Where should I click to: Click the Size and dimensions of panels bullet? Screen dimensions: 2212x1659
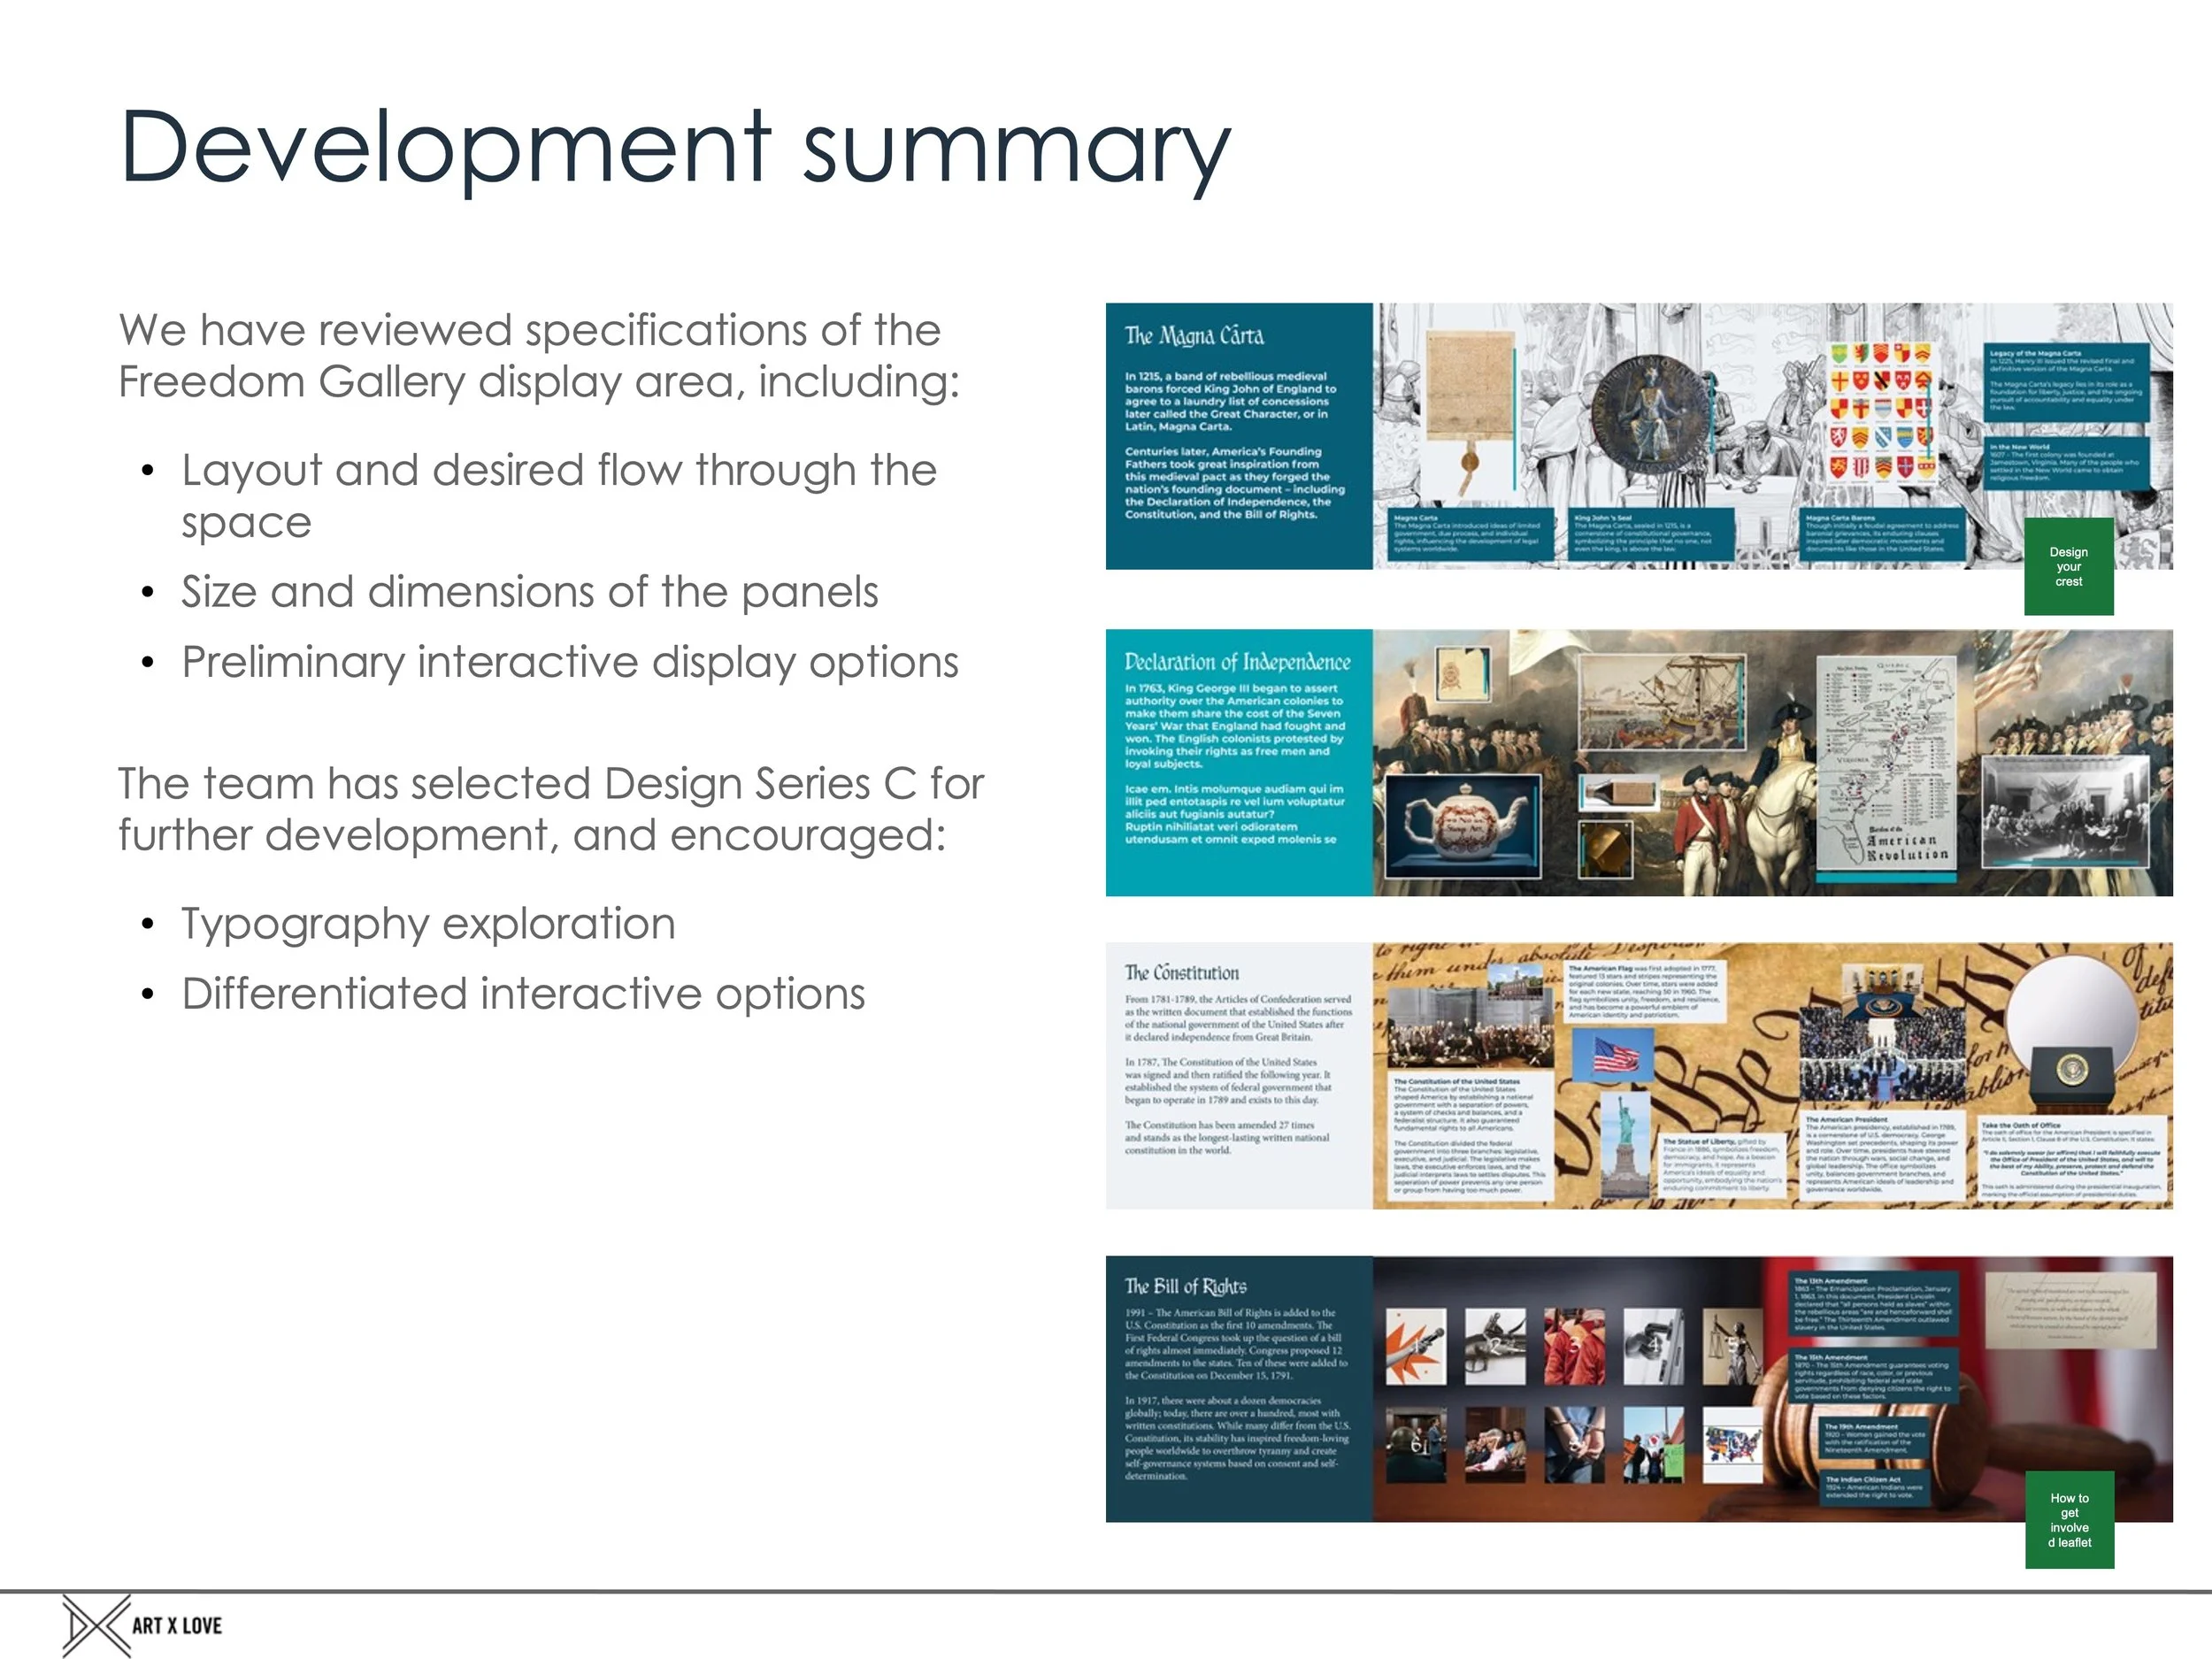(x=529, y=591)
